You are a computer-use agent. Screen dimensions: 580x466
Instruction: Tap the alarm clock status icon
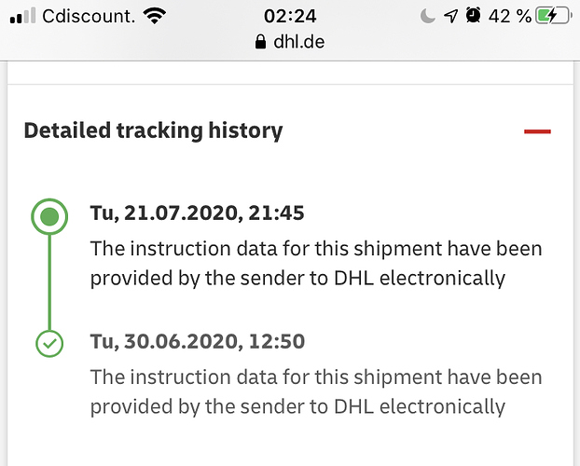point(473,16)
